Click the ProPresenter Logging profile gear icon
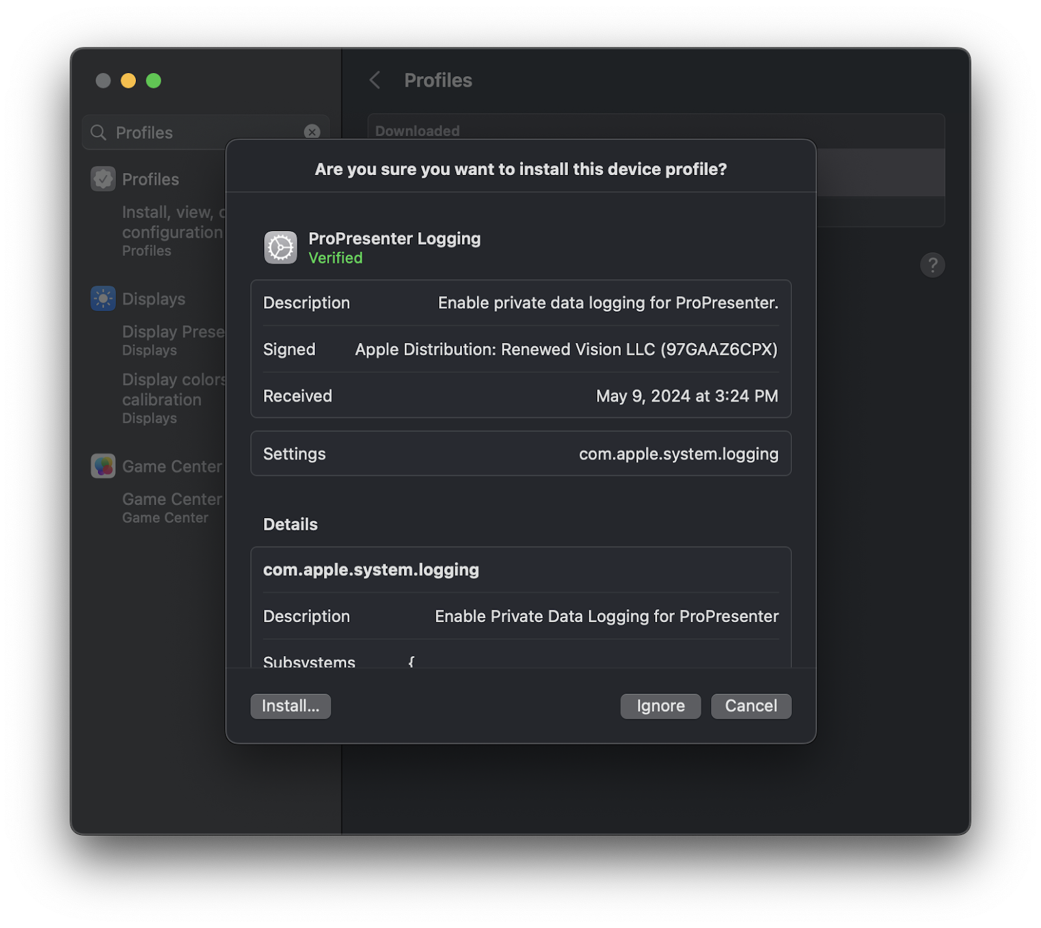 point(280,247)
